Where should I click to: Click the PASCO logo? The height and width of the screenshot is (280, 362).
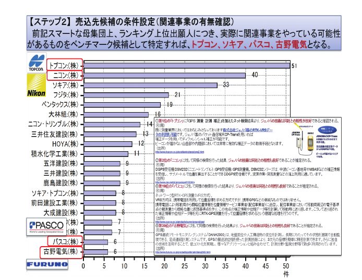[x=47, y=226]
